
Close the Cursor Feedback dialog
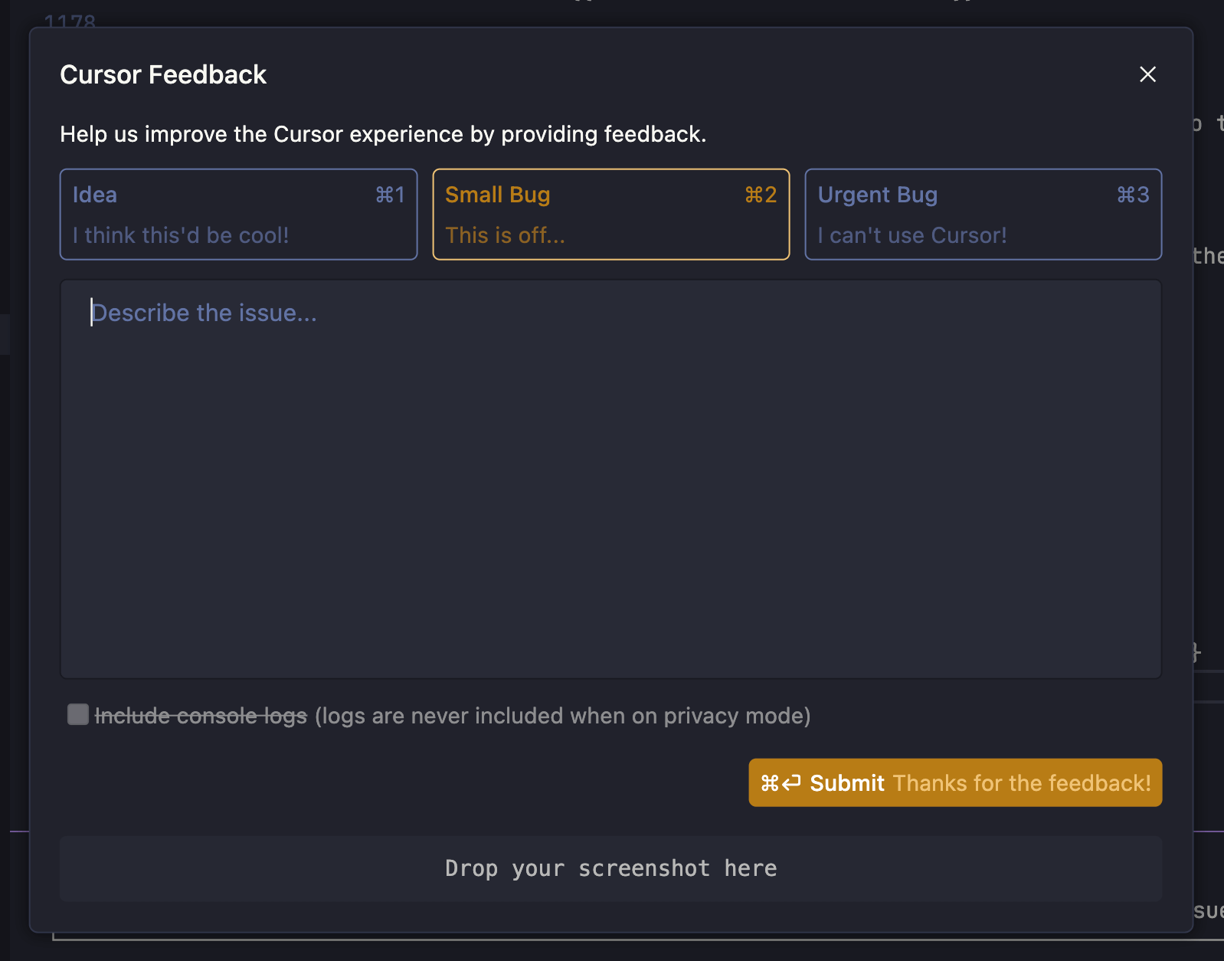(1147, 74)
